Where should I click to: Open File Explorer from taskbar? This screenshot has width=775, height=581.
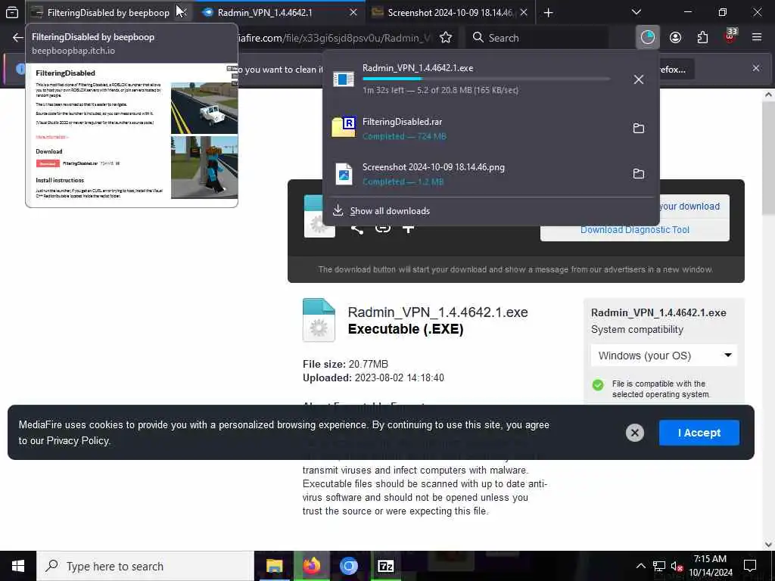tap(274, 566)
